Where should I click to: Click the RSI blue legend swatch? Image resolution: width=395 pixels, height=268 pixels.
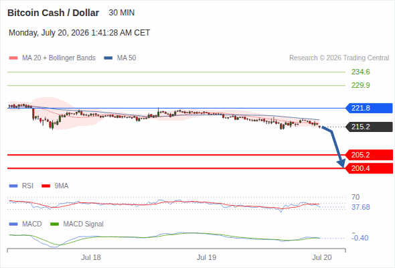(x=13, y=186)
